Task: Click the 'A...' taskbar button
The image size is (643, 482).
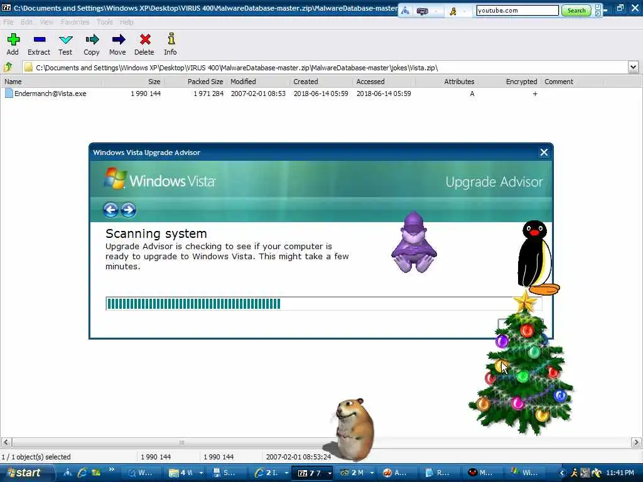Action: tap(397, 473)
